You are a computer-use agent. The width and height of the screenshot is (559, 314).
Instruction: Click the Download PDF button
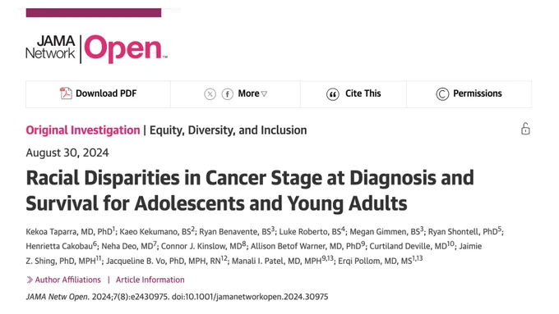pyautogui.click(x=98, y=94)
